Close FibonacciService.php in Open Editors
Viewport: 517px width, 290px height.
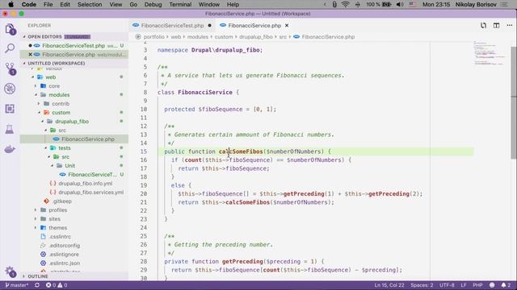pos(30,54)
